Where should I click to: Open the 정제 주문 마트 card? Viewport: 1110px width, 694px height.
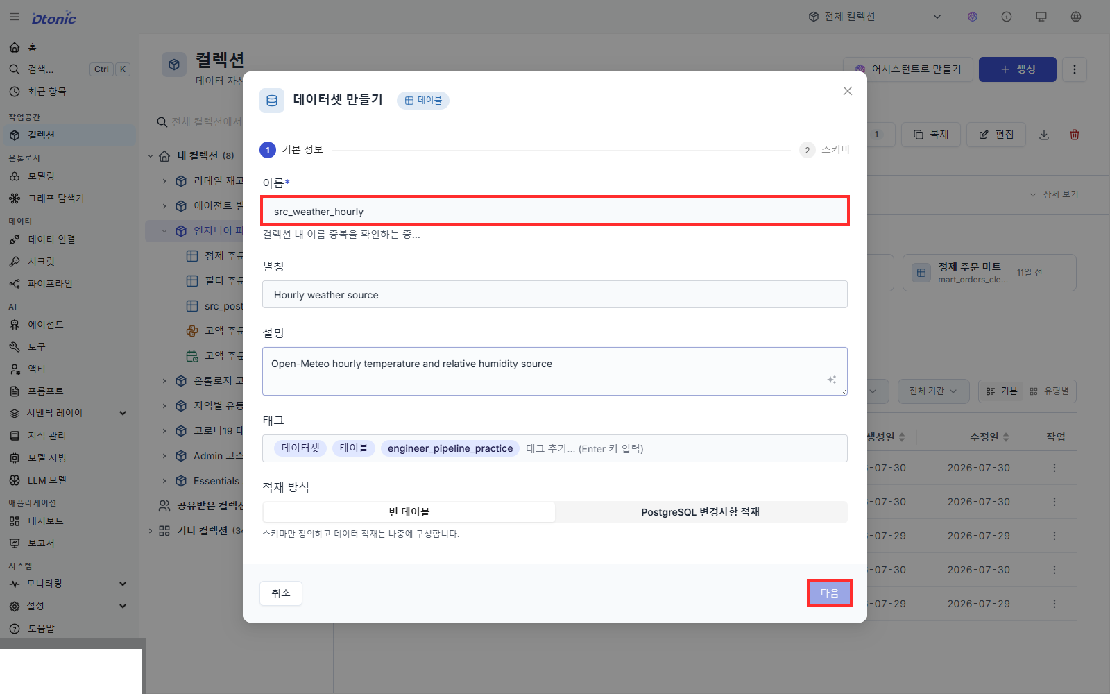[x=989, y=273]
